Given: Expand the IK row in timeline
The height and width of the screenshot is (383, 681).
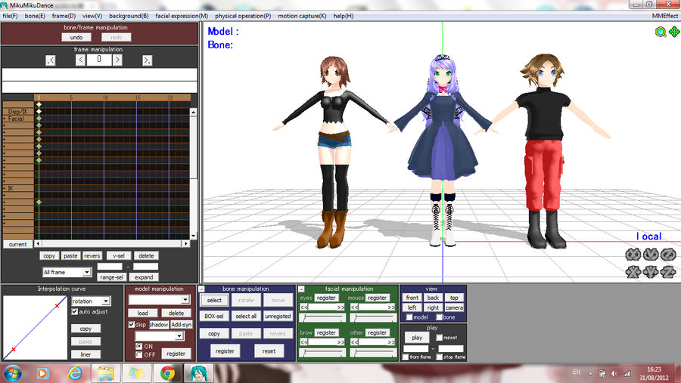Looking at the screenshot, I should 5,188.
